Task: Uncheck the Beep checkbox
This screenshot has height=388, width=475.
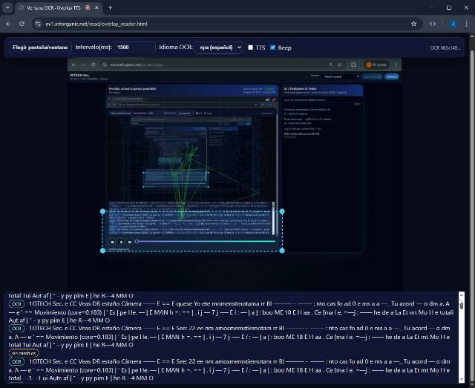Action: 272,47
